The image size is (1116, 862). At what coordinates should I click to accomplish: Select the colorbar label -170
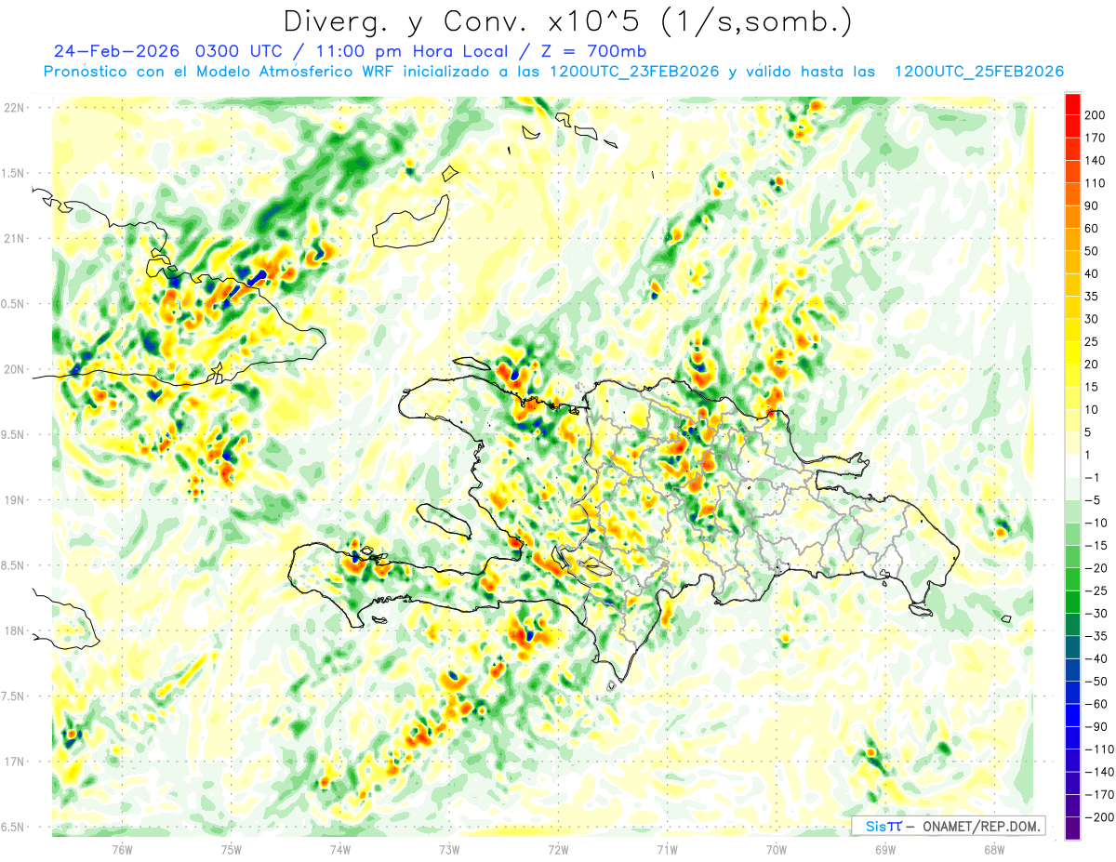[1099, 795]
